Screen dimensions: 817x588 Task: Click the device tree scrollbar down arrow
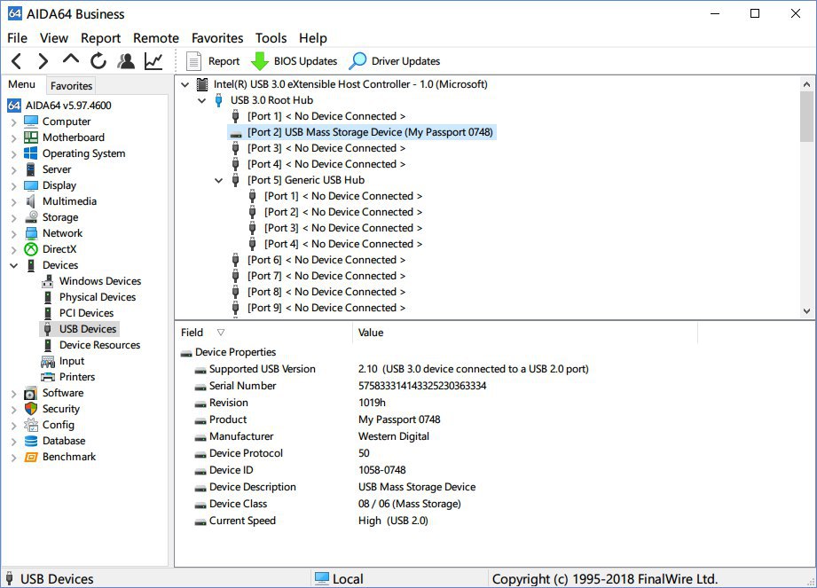tap(807, 311)
